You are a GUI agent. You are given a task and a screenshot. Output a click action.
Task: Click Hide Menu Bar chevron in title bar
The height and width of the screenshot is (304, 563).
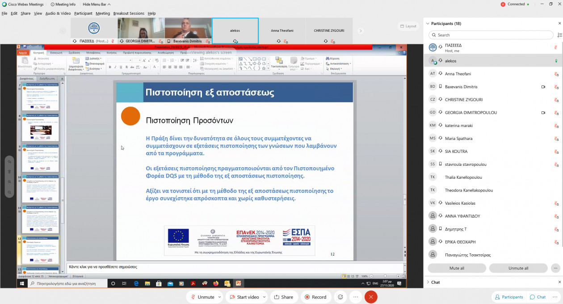tap(97, 4)
